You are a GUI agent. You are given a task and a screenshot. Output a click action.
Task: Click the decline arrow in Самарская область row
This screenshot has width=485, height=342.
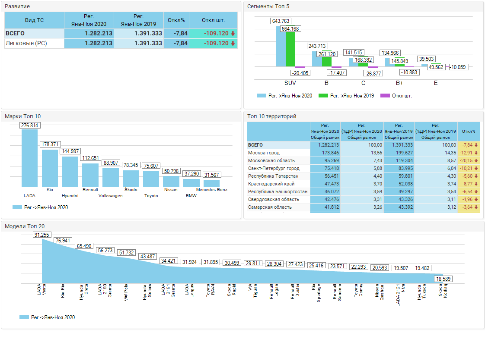click(x=476, y=207)
